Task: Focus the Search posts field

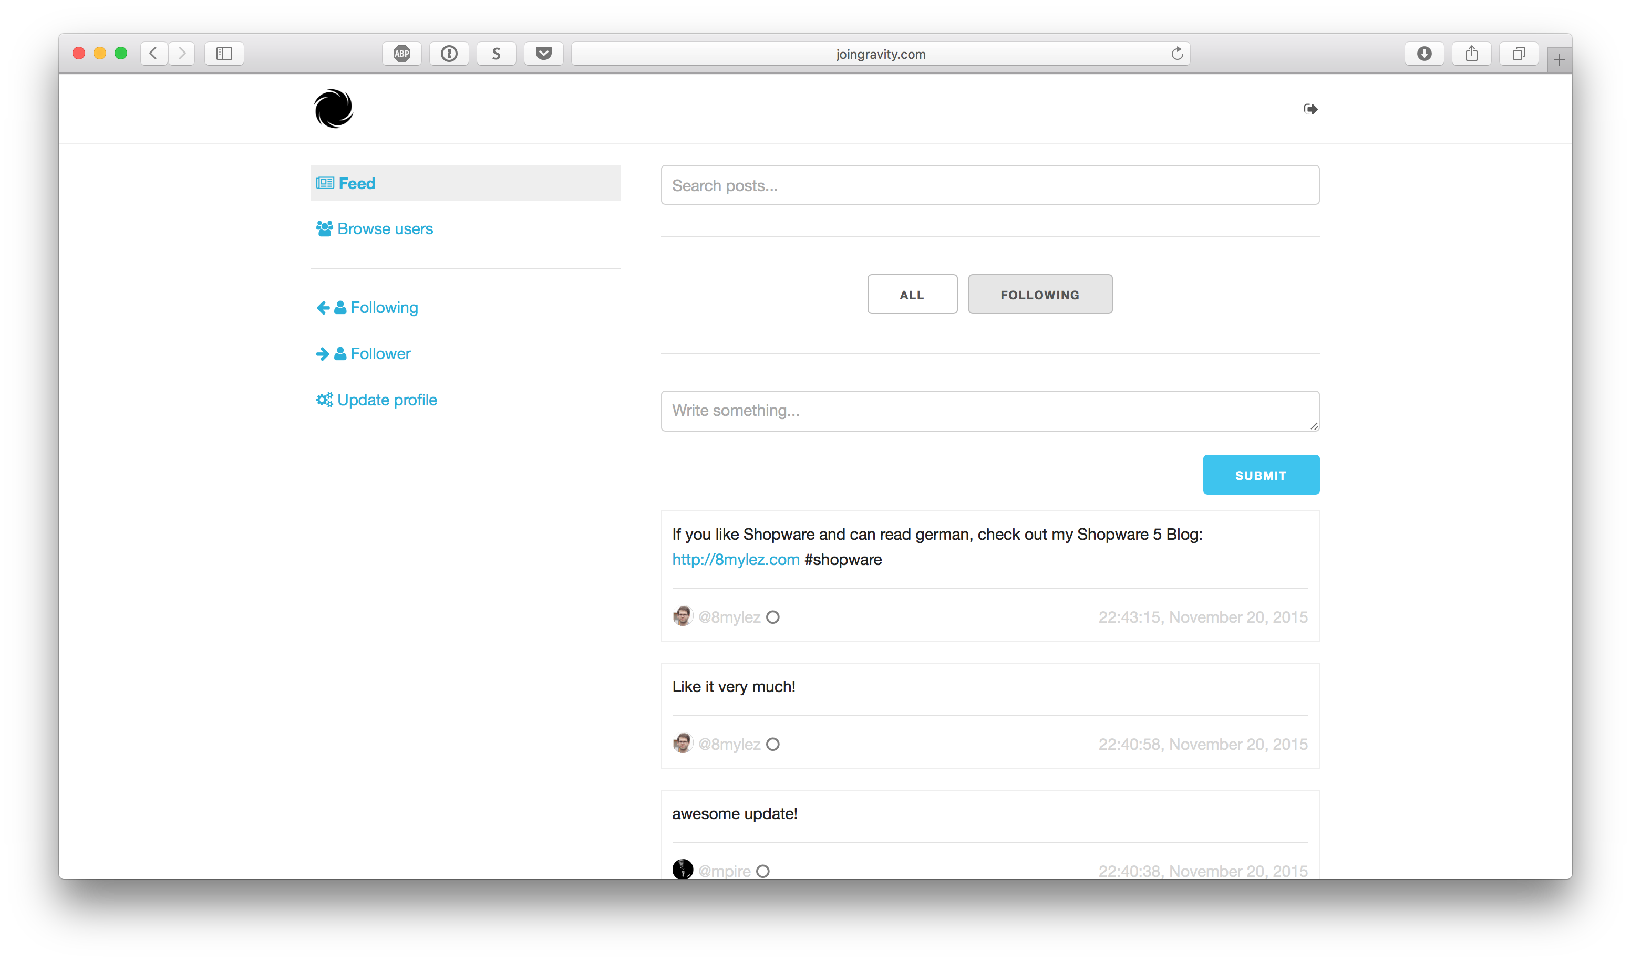Action: click(989, 185)
